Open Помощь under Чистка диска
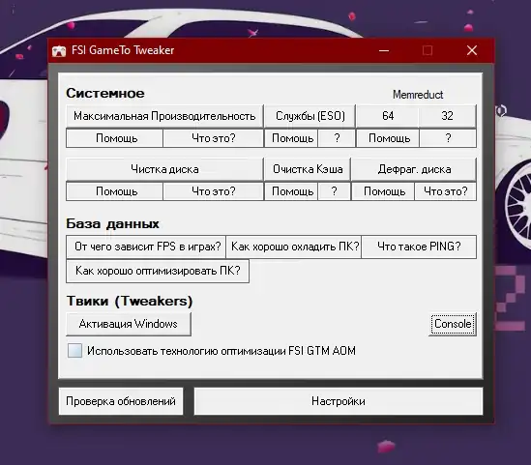The width and height of the screenshot is (531, 465). pyautogui.click(x=115, y=191)
